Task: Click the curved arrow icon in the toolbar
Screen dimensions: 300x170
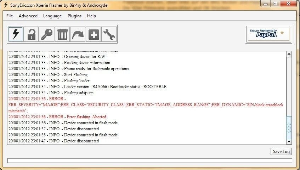Action: click(78, 34)
